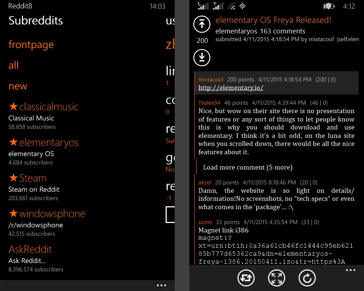The height and width of the screenshot is (291, 364).
Task: Unfavorite the windowsphone subreddit star
Action: (13, 214)
